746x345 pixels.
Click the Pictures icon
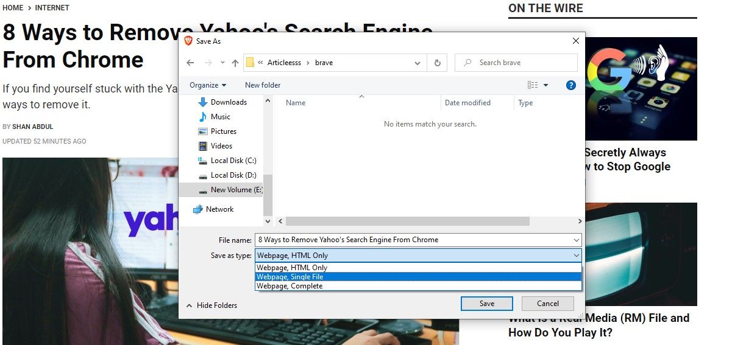click(203, 131)
